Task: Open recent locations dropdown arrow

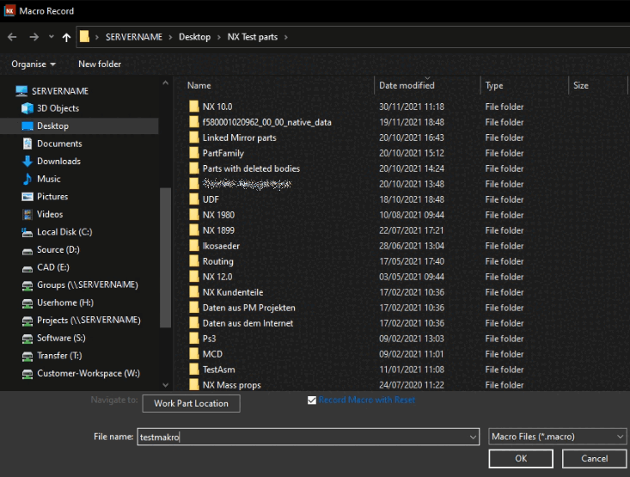Action: click(x=51, y=37)
